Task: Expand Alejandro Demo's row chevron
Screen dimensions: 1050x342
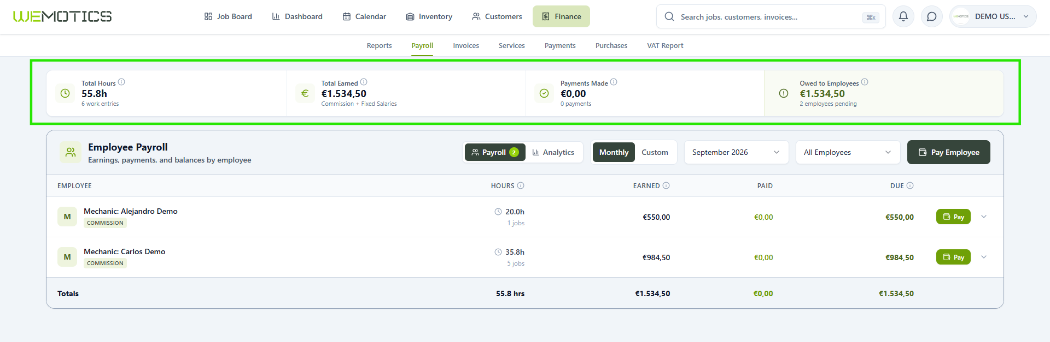Action: (x=984, y=217)
